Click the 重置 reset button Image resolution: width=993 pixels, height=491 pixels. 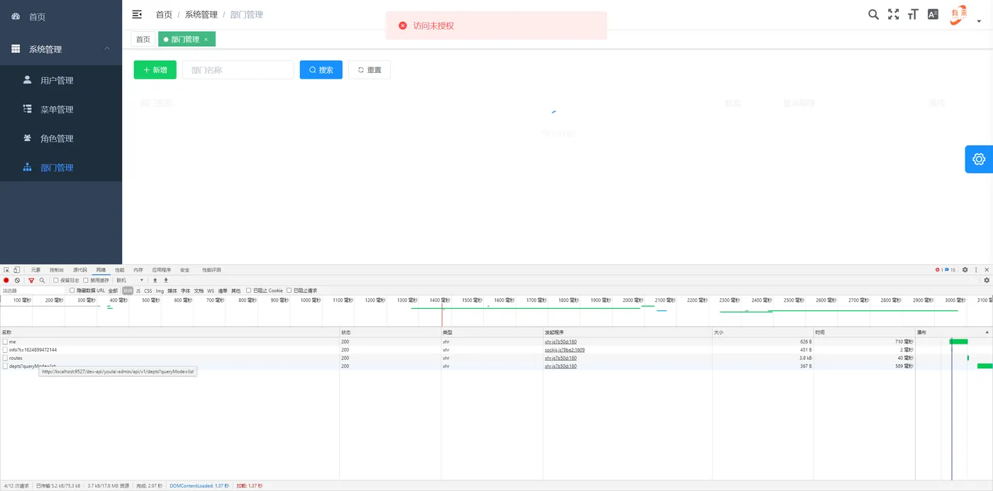coord(369,69)
